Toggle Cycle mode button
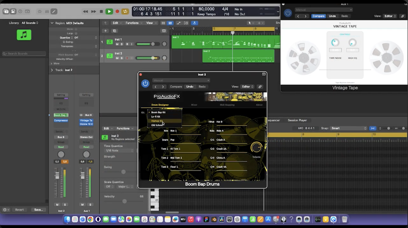Image resolution: width=408 pixels, height=228 pixels. point(125,12)
